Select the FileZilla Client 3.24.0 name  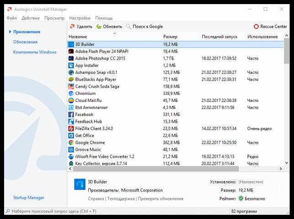[94, 129]
